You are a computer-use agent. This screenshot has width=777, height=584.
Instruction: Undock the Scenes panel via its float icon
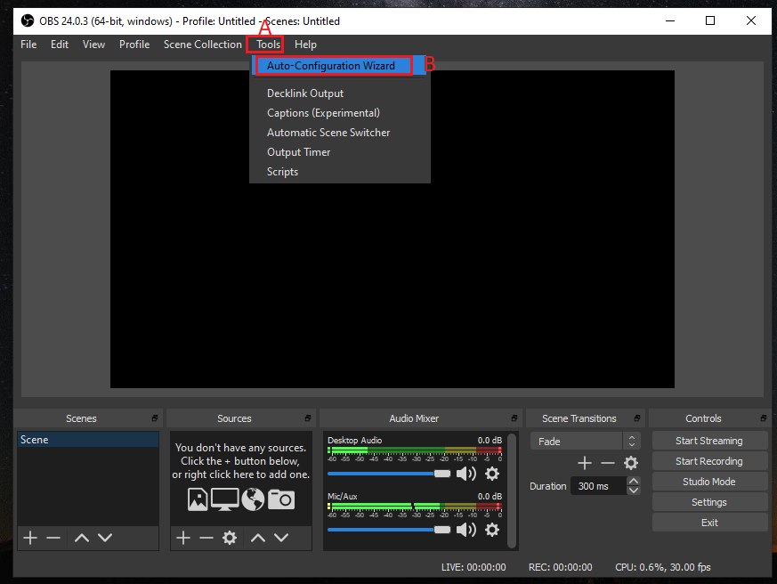[x=155, y=418]
